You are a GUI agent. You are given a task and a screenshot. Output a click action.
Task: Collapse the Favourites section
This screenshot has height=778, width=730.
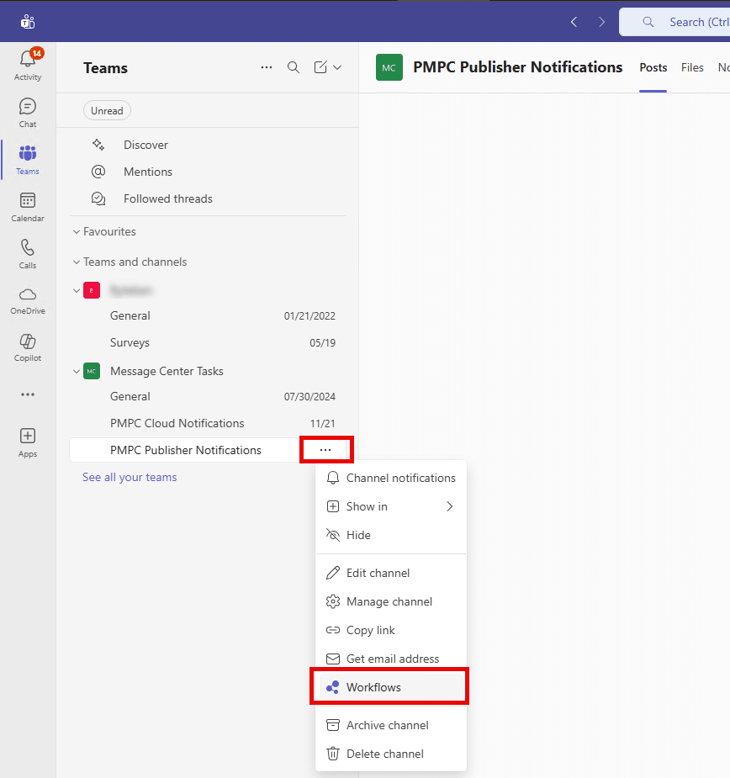(x=77, y=231)
